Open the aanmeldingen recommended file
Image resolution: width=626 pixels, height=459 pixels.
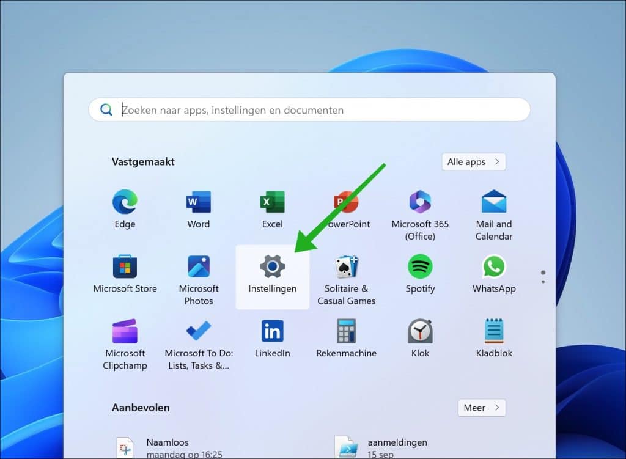(381, 447)
